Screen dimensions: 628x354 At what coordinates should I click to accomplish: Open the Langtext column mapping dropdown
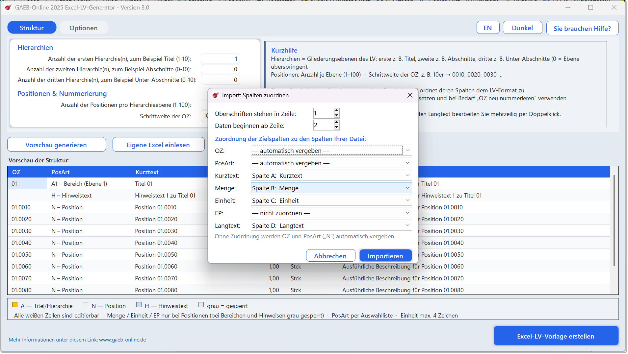coord(331,225)
